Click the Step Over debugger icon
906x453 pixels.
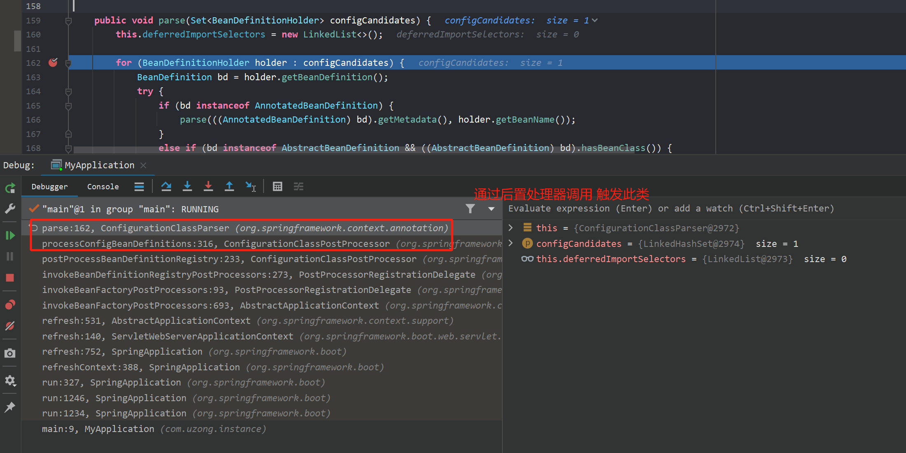pyautogui.click(x=166, y=186)
